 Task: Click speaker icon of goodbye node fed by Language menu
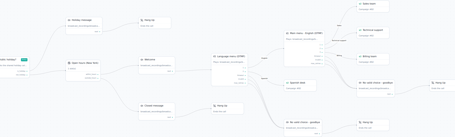(x=287, y=122)
